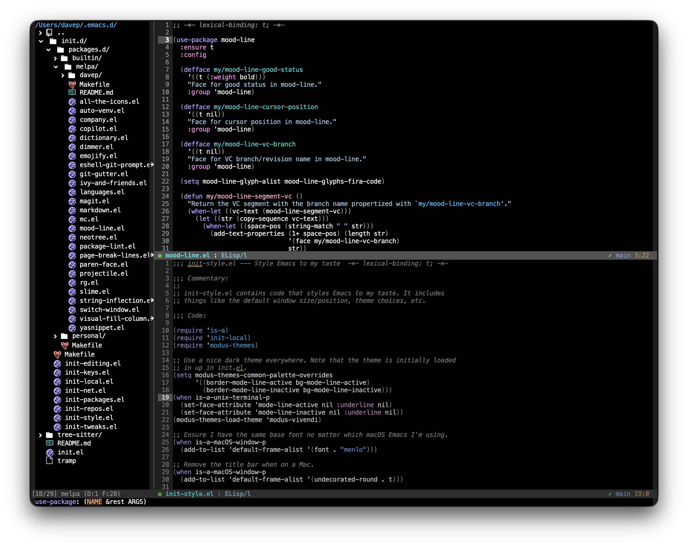Click the Emacs icon beside init-style.el
This screenshot has height=546, width=688.
click(57, 418)
